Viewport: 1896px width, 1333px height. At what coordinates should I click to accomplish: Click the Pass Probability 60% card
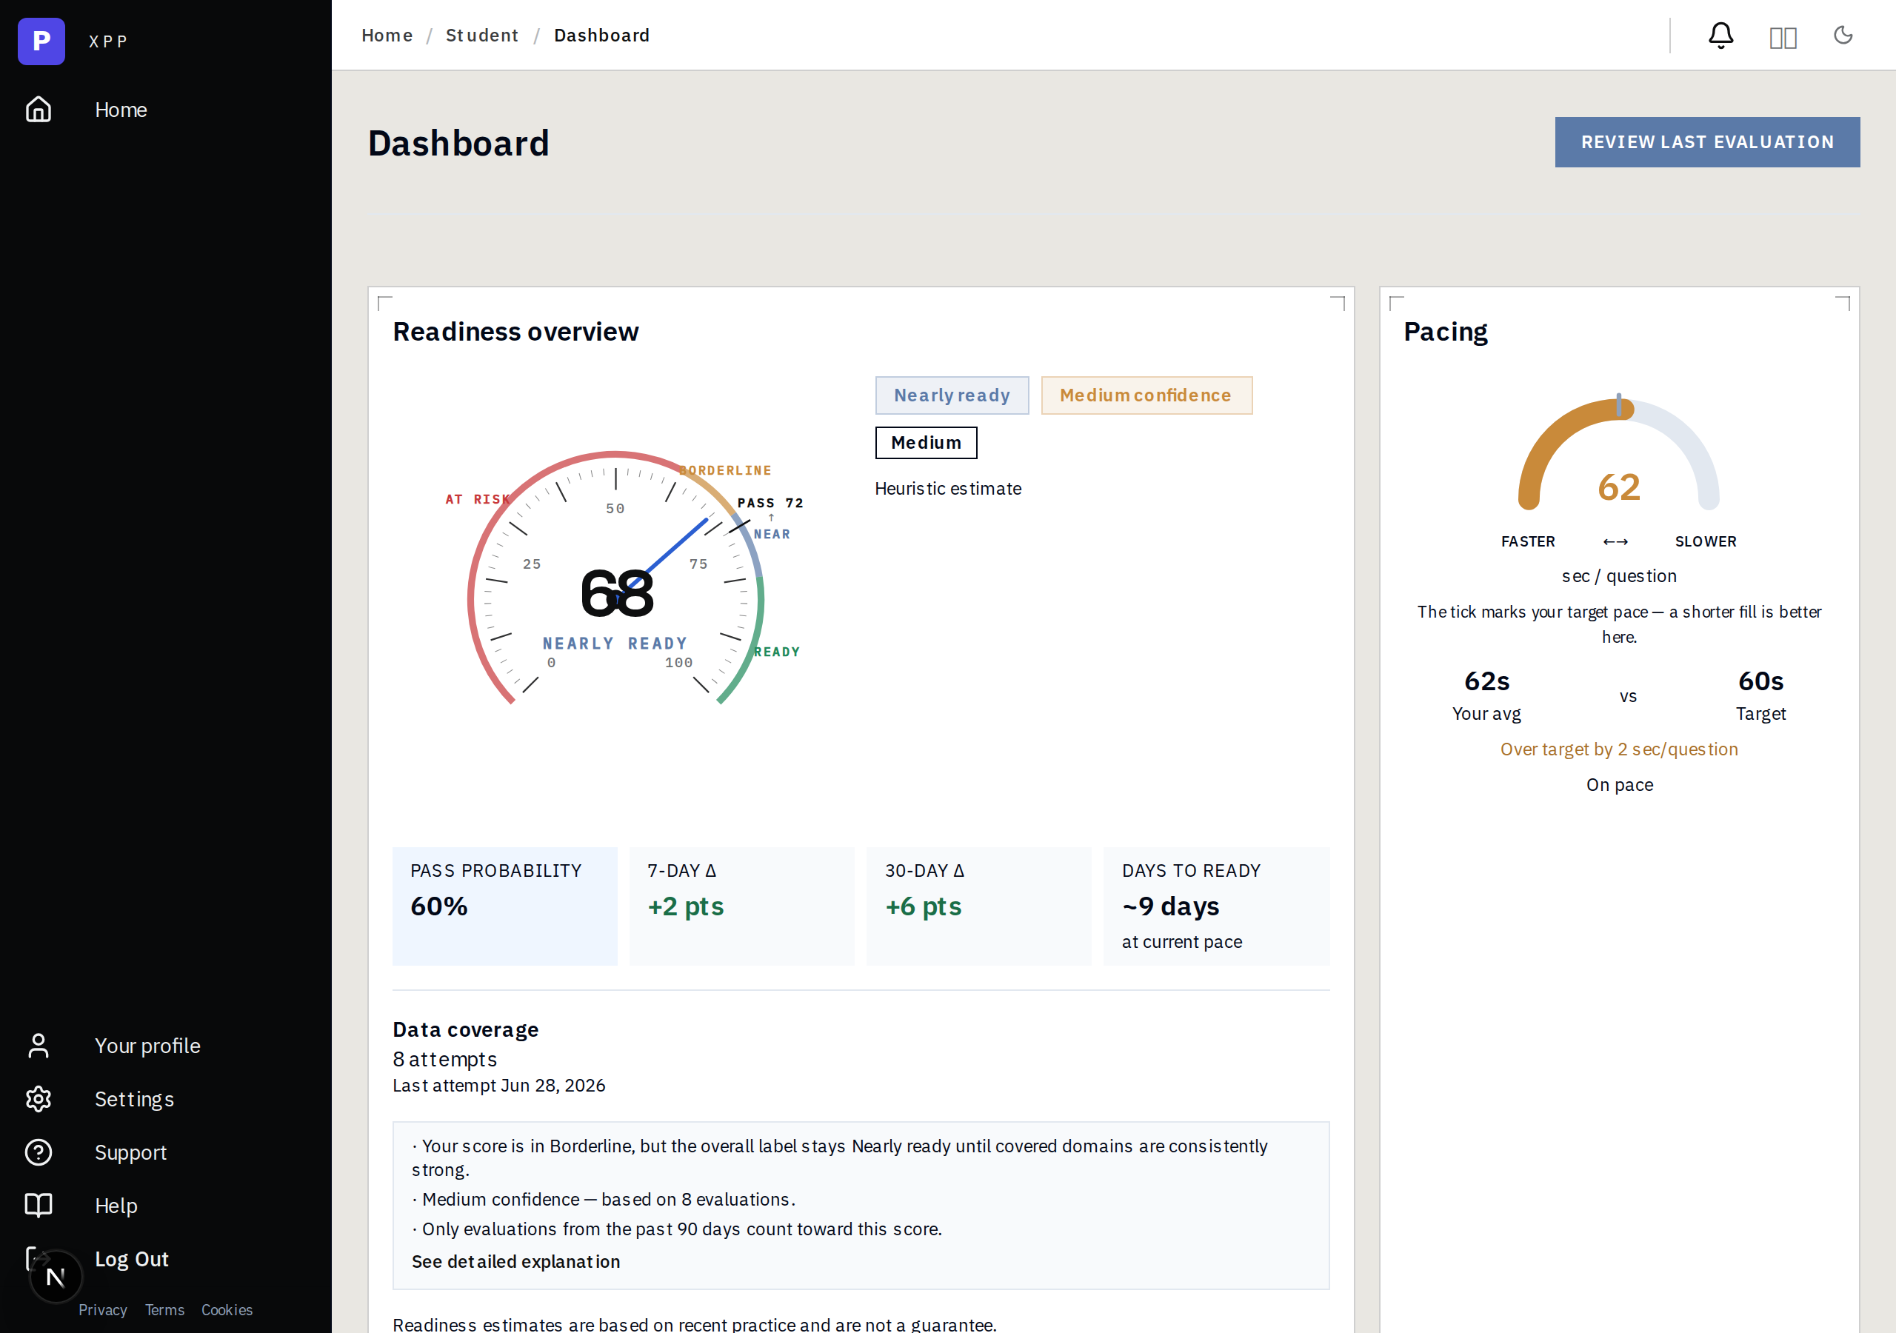[504, 906]
